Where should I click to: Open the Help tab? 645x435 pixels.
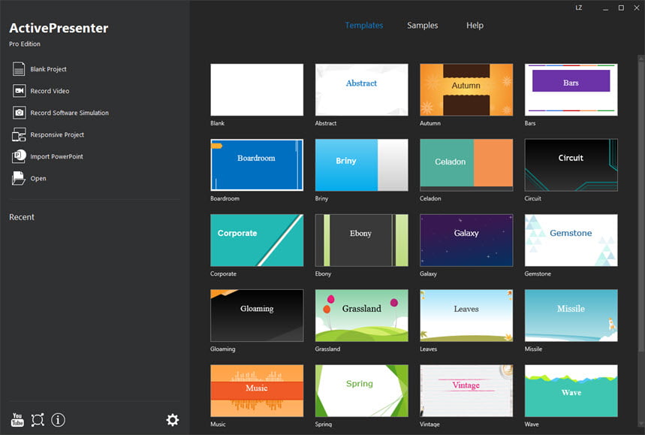click(x=475, y=25)
